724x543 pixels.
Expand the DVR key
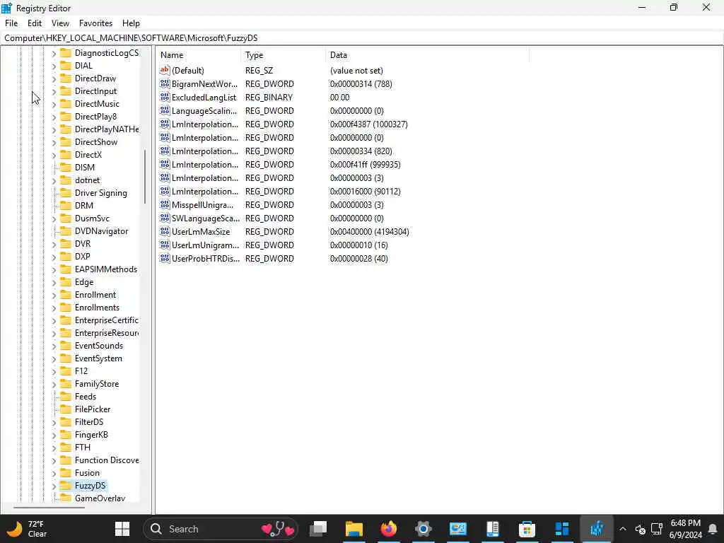[x=54, y=244]
